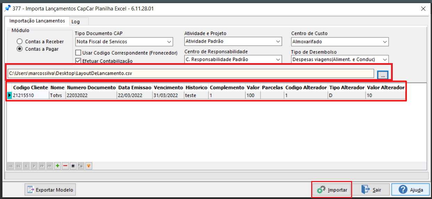Go to next record arrow
Viewport: 432px width, 199px height.
tap(34, 166)
